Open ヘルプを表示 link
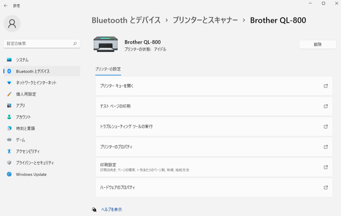This screenshot has width=341, height=216. pos(111,209)
